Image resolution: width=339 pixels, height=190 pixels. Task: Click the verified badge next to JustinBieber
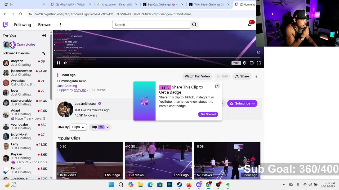coord(100,103)
